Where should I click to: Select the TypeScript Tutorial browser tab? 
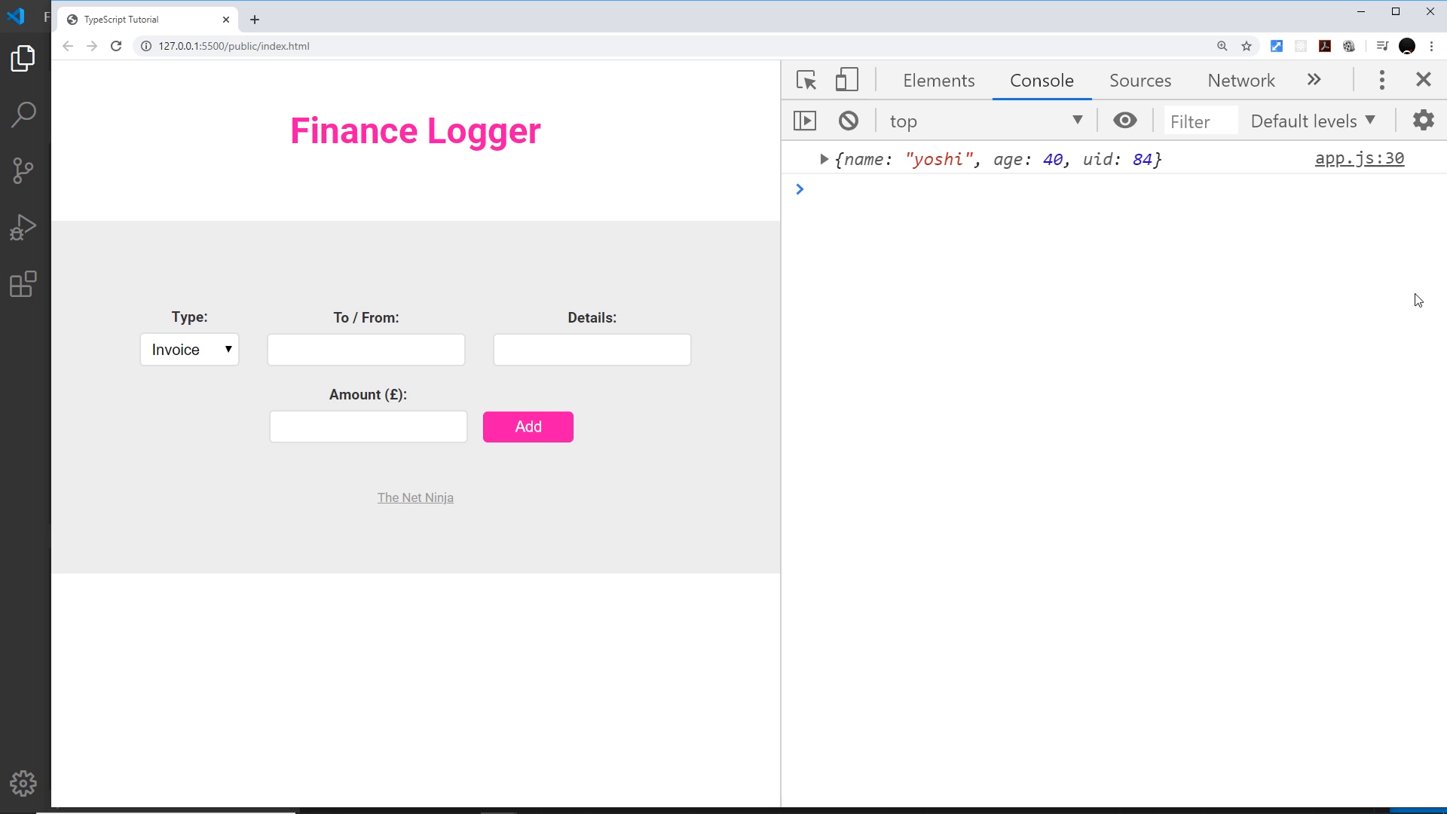tap(148, 20)
